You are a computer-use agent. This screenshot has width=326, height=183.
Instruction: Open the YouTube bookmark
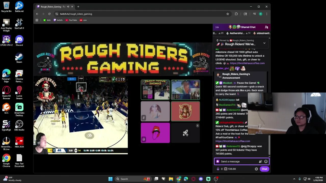(x=71, y=20)
